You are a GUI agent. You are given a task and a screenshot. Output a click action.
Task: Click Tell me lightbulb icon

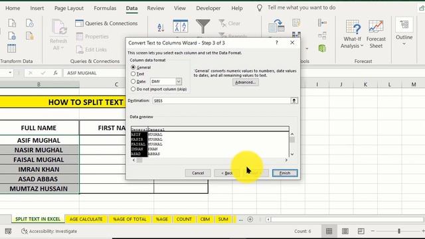tap(260, 8)
